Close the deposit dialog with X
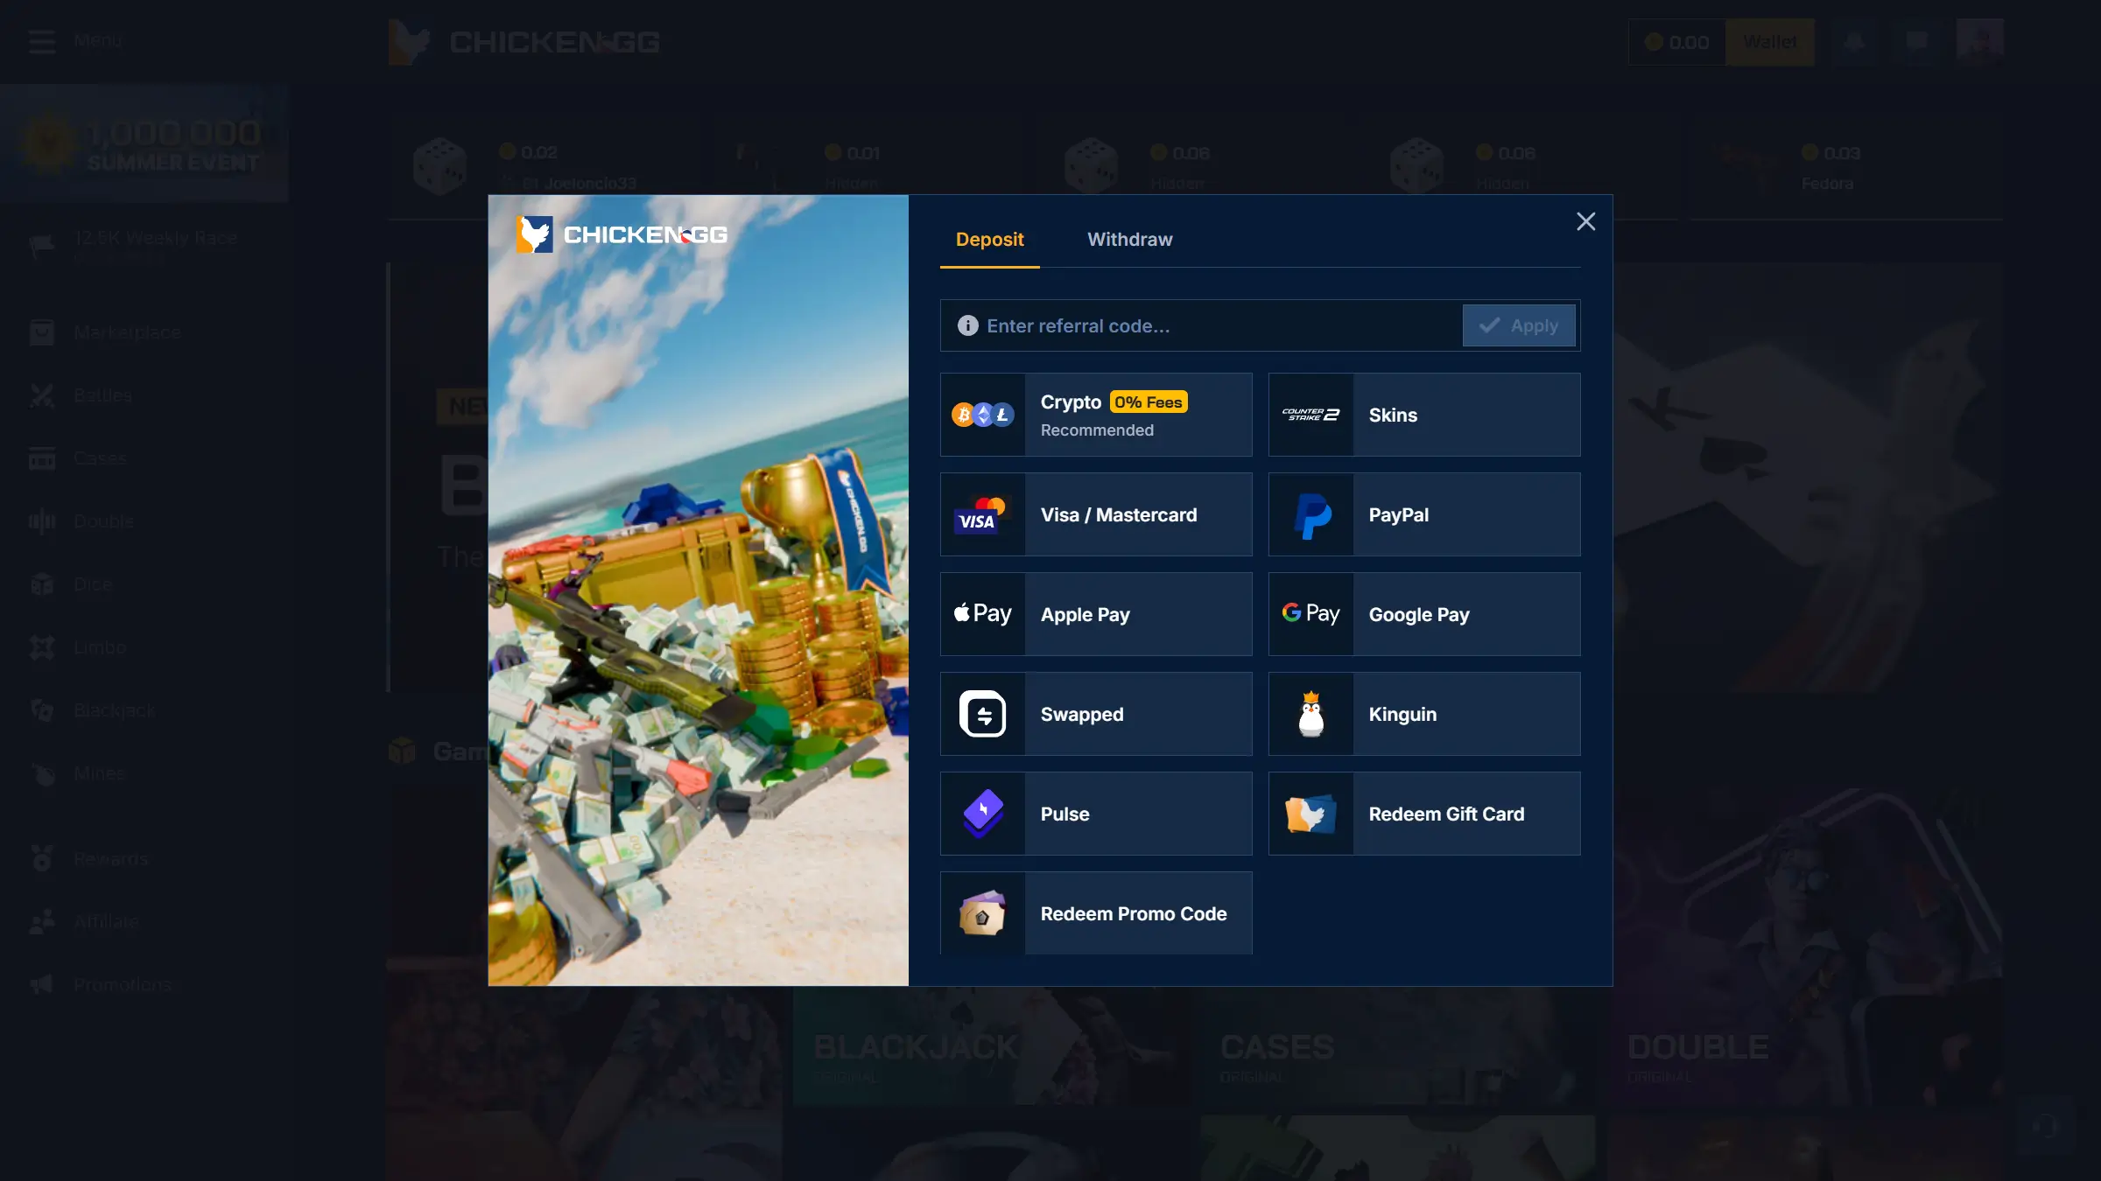Image resolution: width=2101 pixels, height=1181 pixels. click(x=1585, y=222)
